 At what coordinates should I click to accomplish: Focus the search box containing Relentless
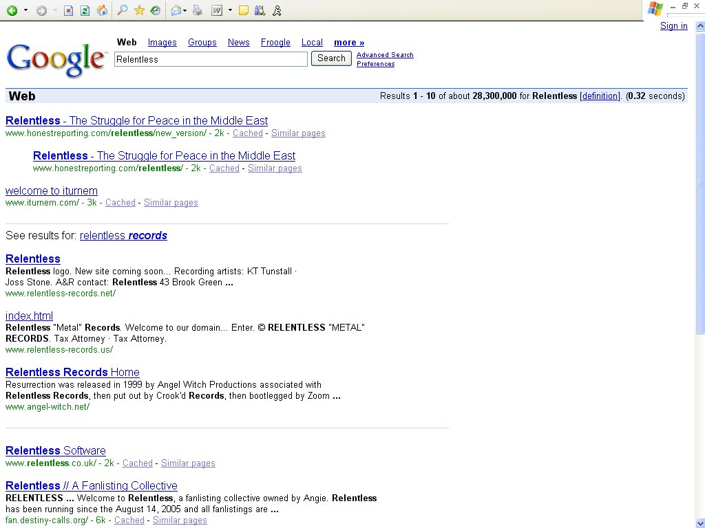point(211,59)
